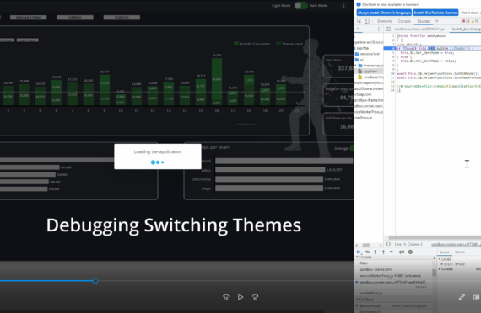Click the Step out of function icon

(383, 252)
